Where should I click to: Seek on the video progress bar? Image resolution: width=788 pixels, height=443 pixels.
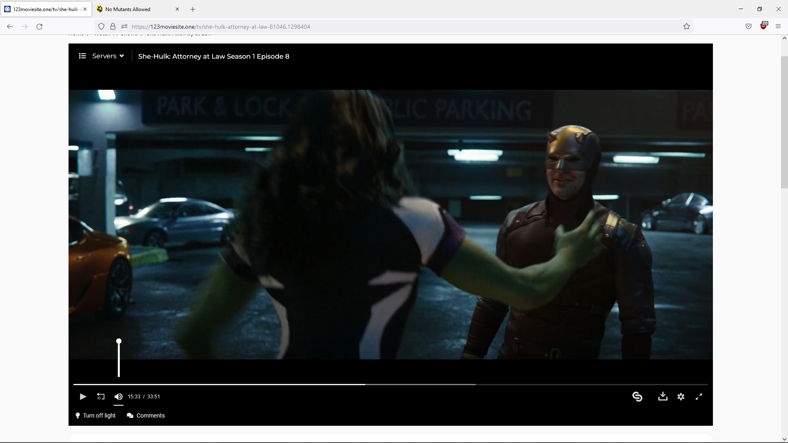391,384
